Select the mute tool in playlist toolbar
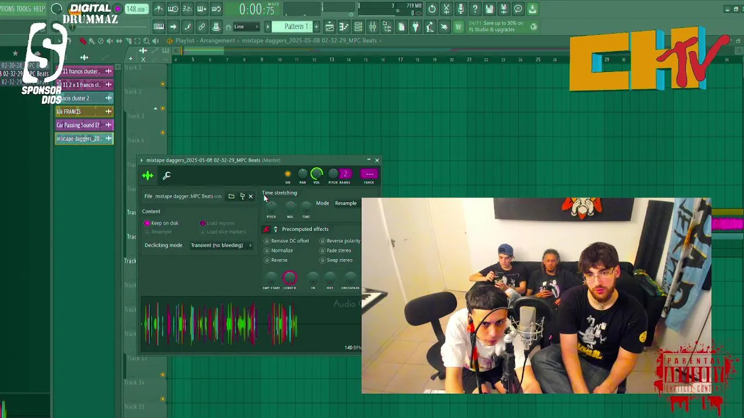 point(110,41)
